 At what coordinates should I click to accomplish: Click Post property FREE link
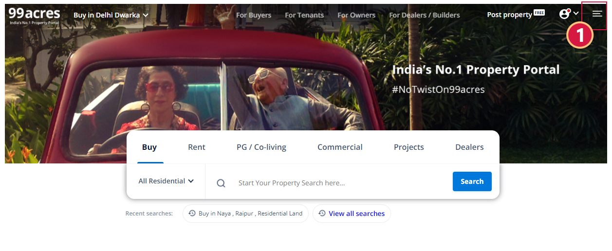516,15
